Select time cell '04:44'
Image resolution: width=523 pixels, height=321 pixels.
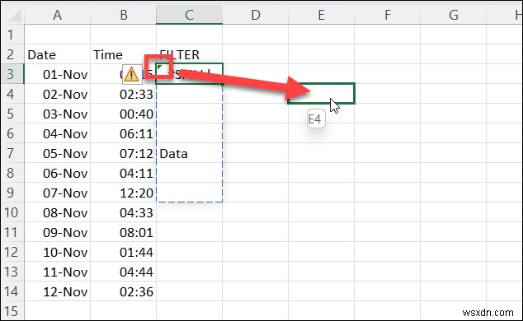tap(124, 272)
